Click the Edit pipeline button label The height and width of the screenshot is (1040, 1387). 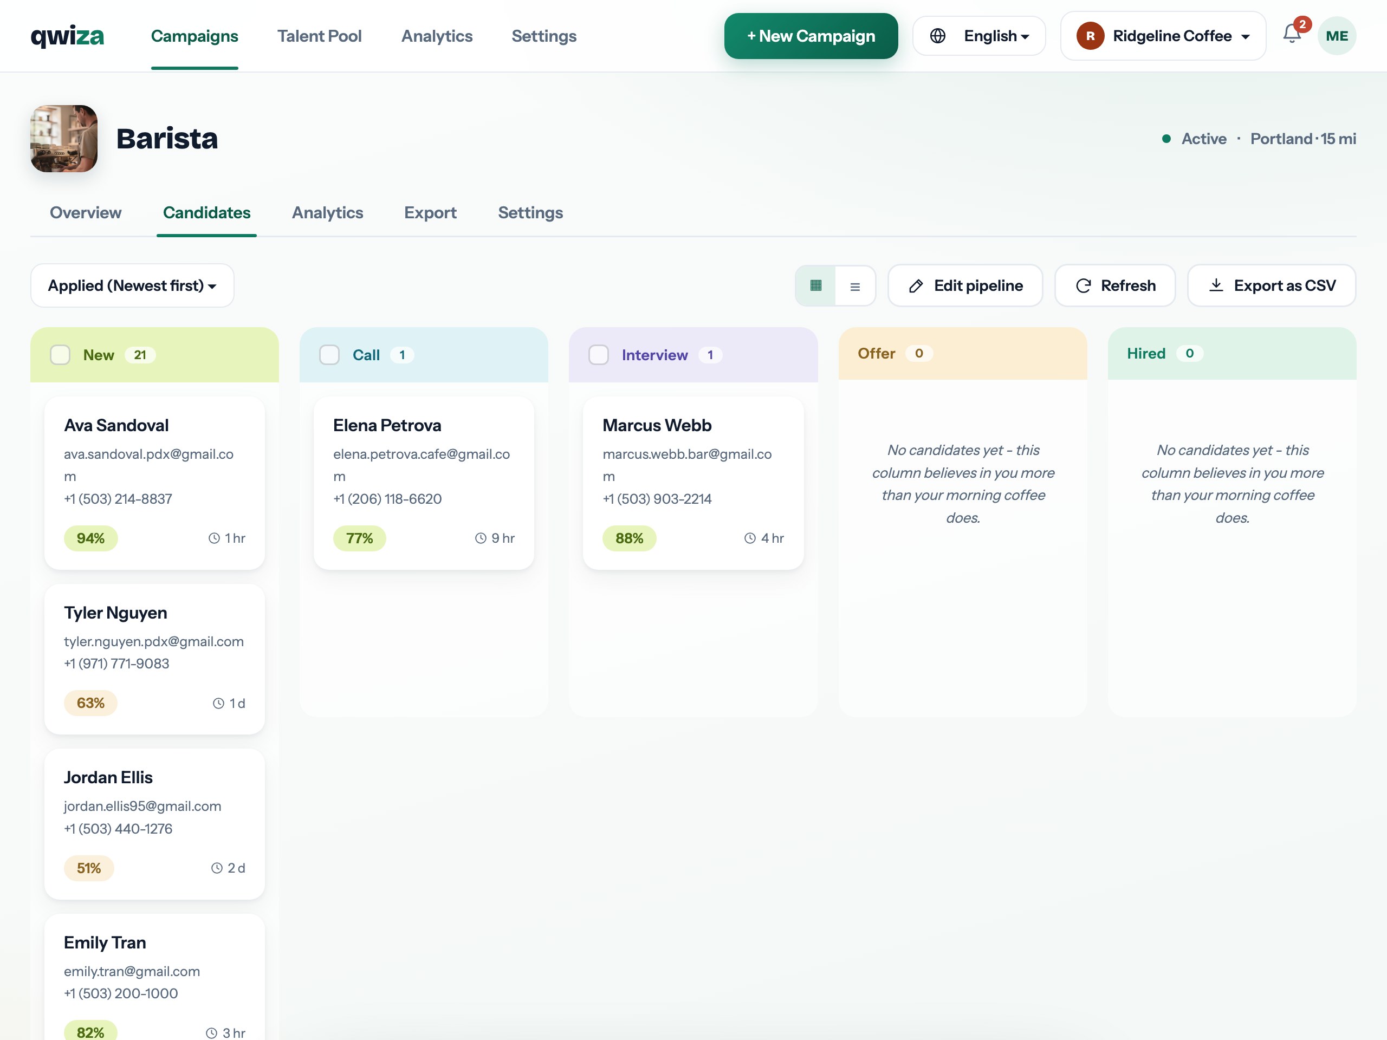coord(978,286)
